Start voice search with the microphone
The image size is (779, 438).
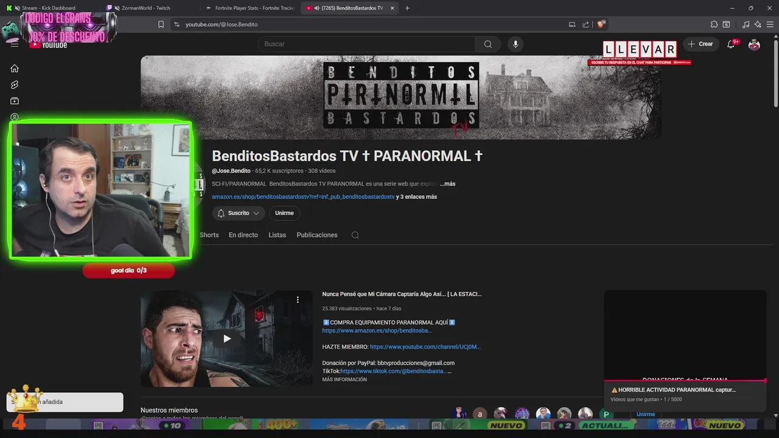click(x=515, y=44)
